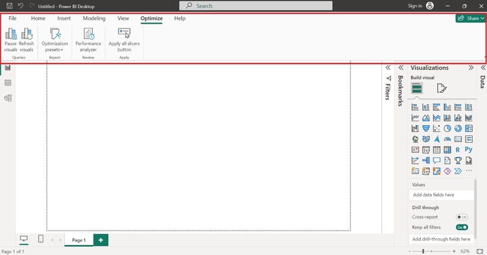Select the R script visual
This screenshot has width=487, height=255.
click(458, 149)
